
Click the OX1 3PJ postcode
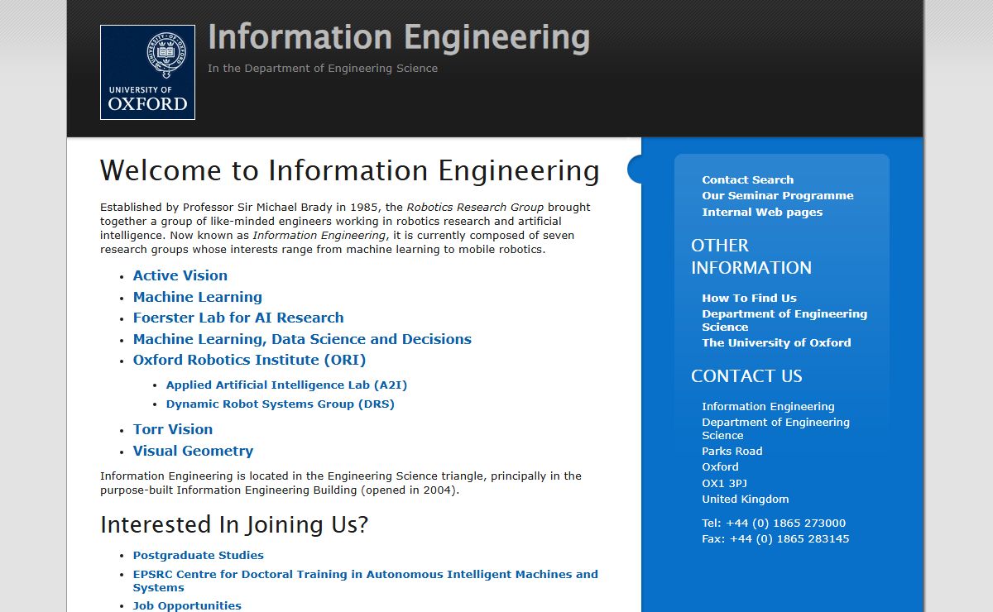[x=725, y=483]
